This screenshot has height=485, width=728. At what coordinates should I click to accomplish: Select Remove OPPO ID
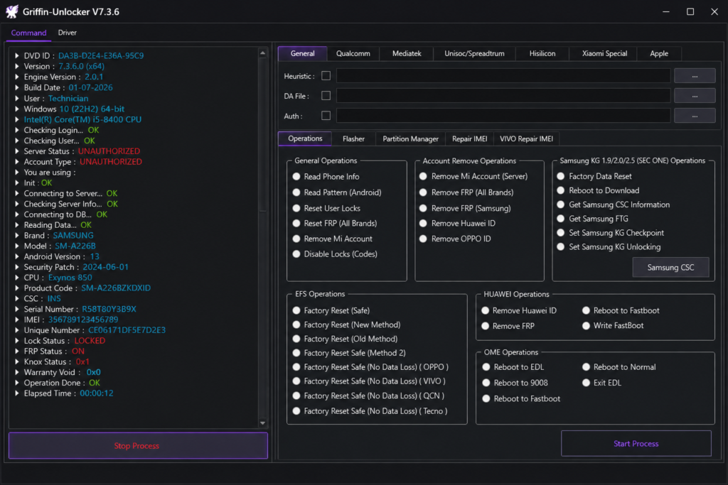423,239
